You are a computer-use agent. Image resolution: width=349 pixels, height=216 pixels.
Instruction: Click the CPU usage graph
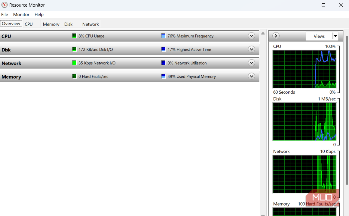pyautogui.click(x=305, y=69)
